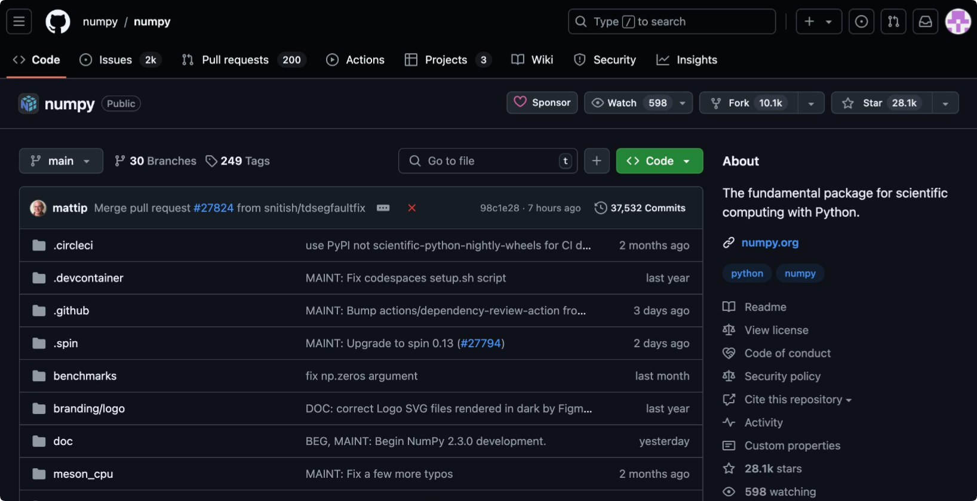Star the numpy repository
This screenshot has height=501, width=977.
882,103
